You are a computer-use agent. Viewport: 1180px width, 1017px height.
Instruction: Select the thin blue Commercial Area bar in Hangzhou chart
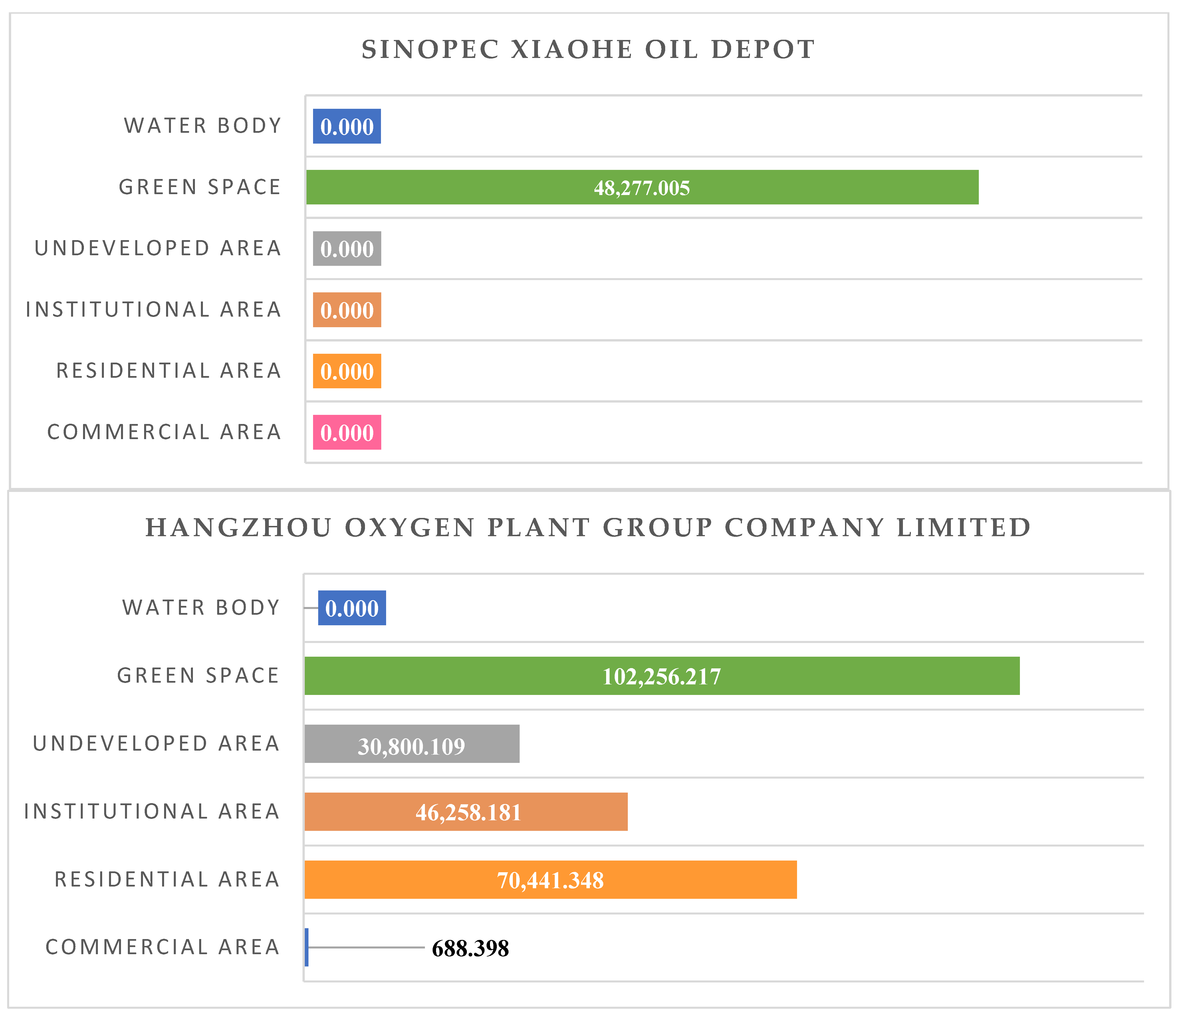pos(307,947)
